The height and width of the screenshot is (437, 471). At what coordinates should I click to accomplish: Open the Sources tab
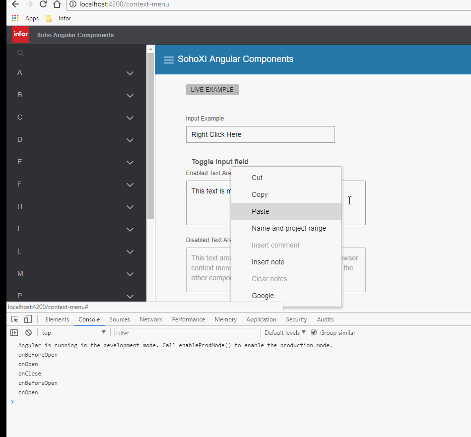pyautogui.click(x=120, y=319)
